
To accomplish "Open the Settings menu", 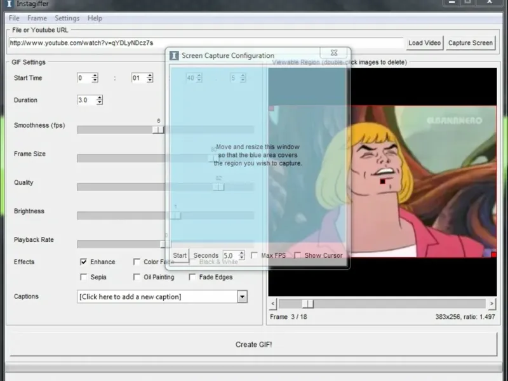I will point(67,18).
